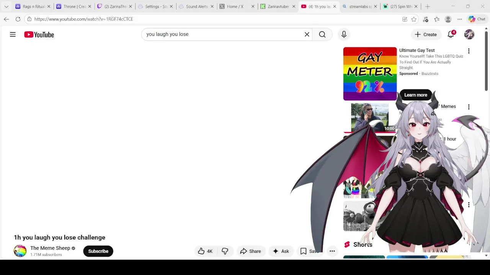Open The Meme Sheep channel avatar
Image resolution: width=490 pixels, height=275 pixels.
(20, 251)
